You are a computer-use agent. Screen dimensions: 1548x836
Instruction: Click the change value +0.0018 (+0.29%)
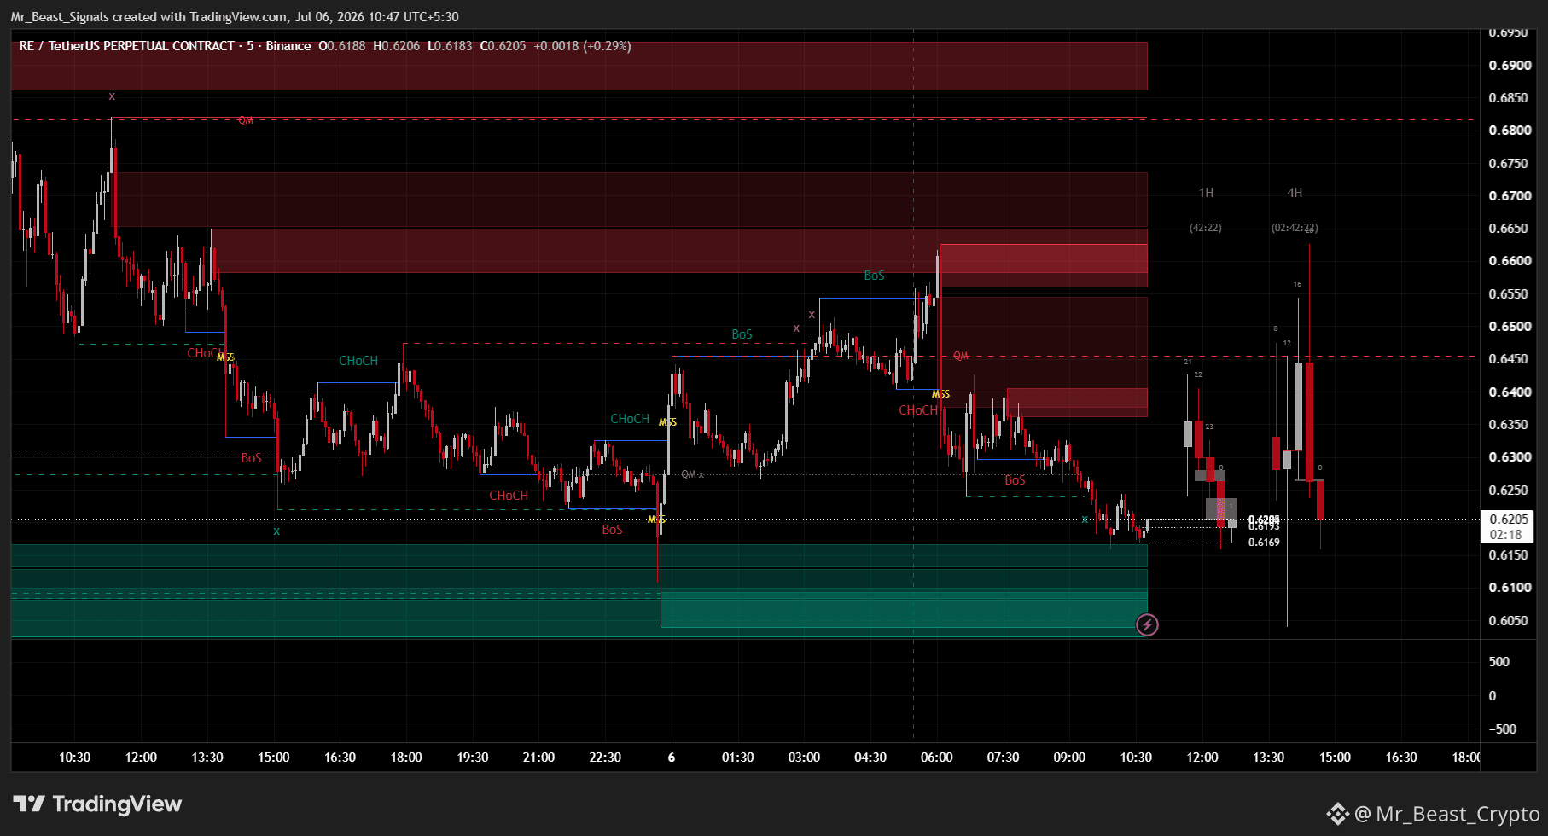point(582,46)
